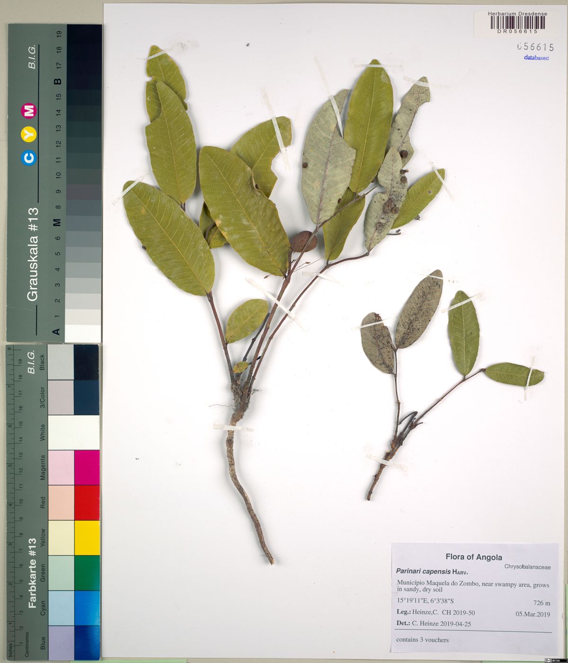
Task: Click the 'contains 3 vouchers' note
Action: pos(422,640)
